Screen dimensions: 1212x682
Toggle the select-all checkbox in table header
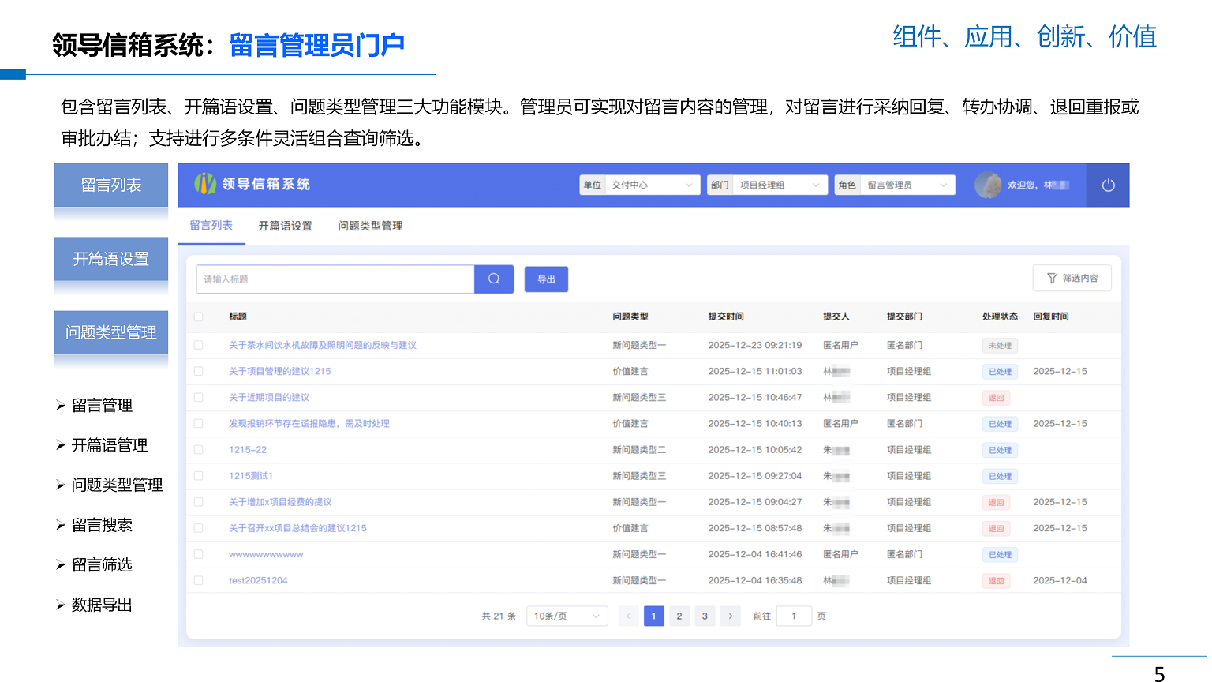tap(198, 315)
